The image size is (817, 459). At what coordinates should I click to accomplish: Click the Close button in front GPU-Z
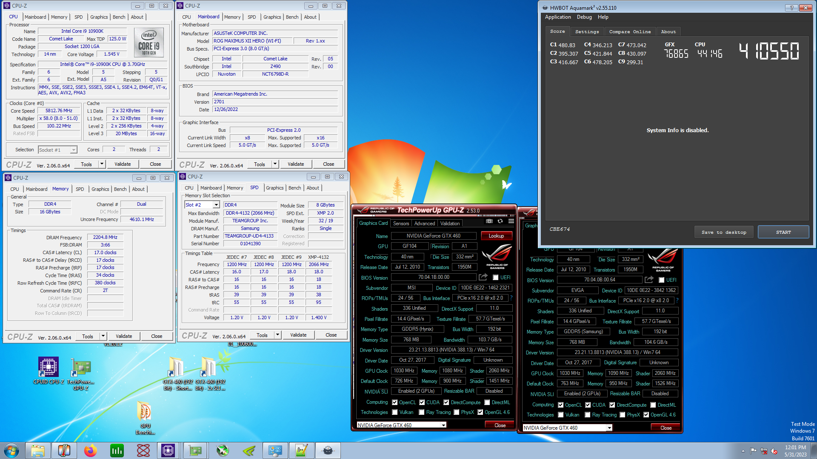(500, 425)
